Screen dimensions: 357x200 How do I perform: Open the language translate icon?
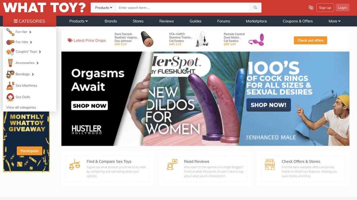click(311, 8)
